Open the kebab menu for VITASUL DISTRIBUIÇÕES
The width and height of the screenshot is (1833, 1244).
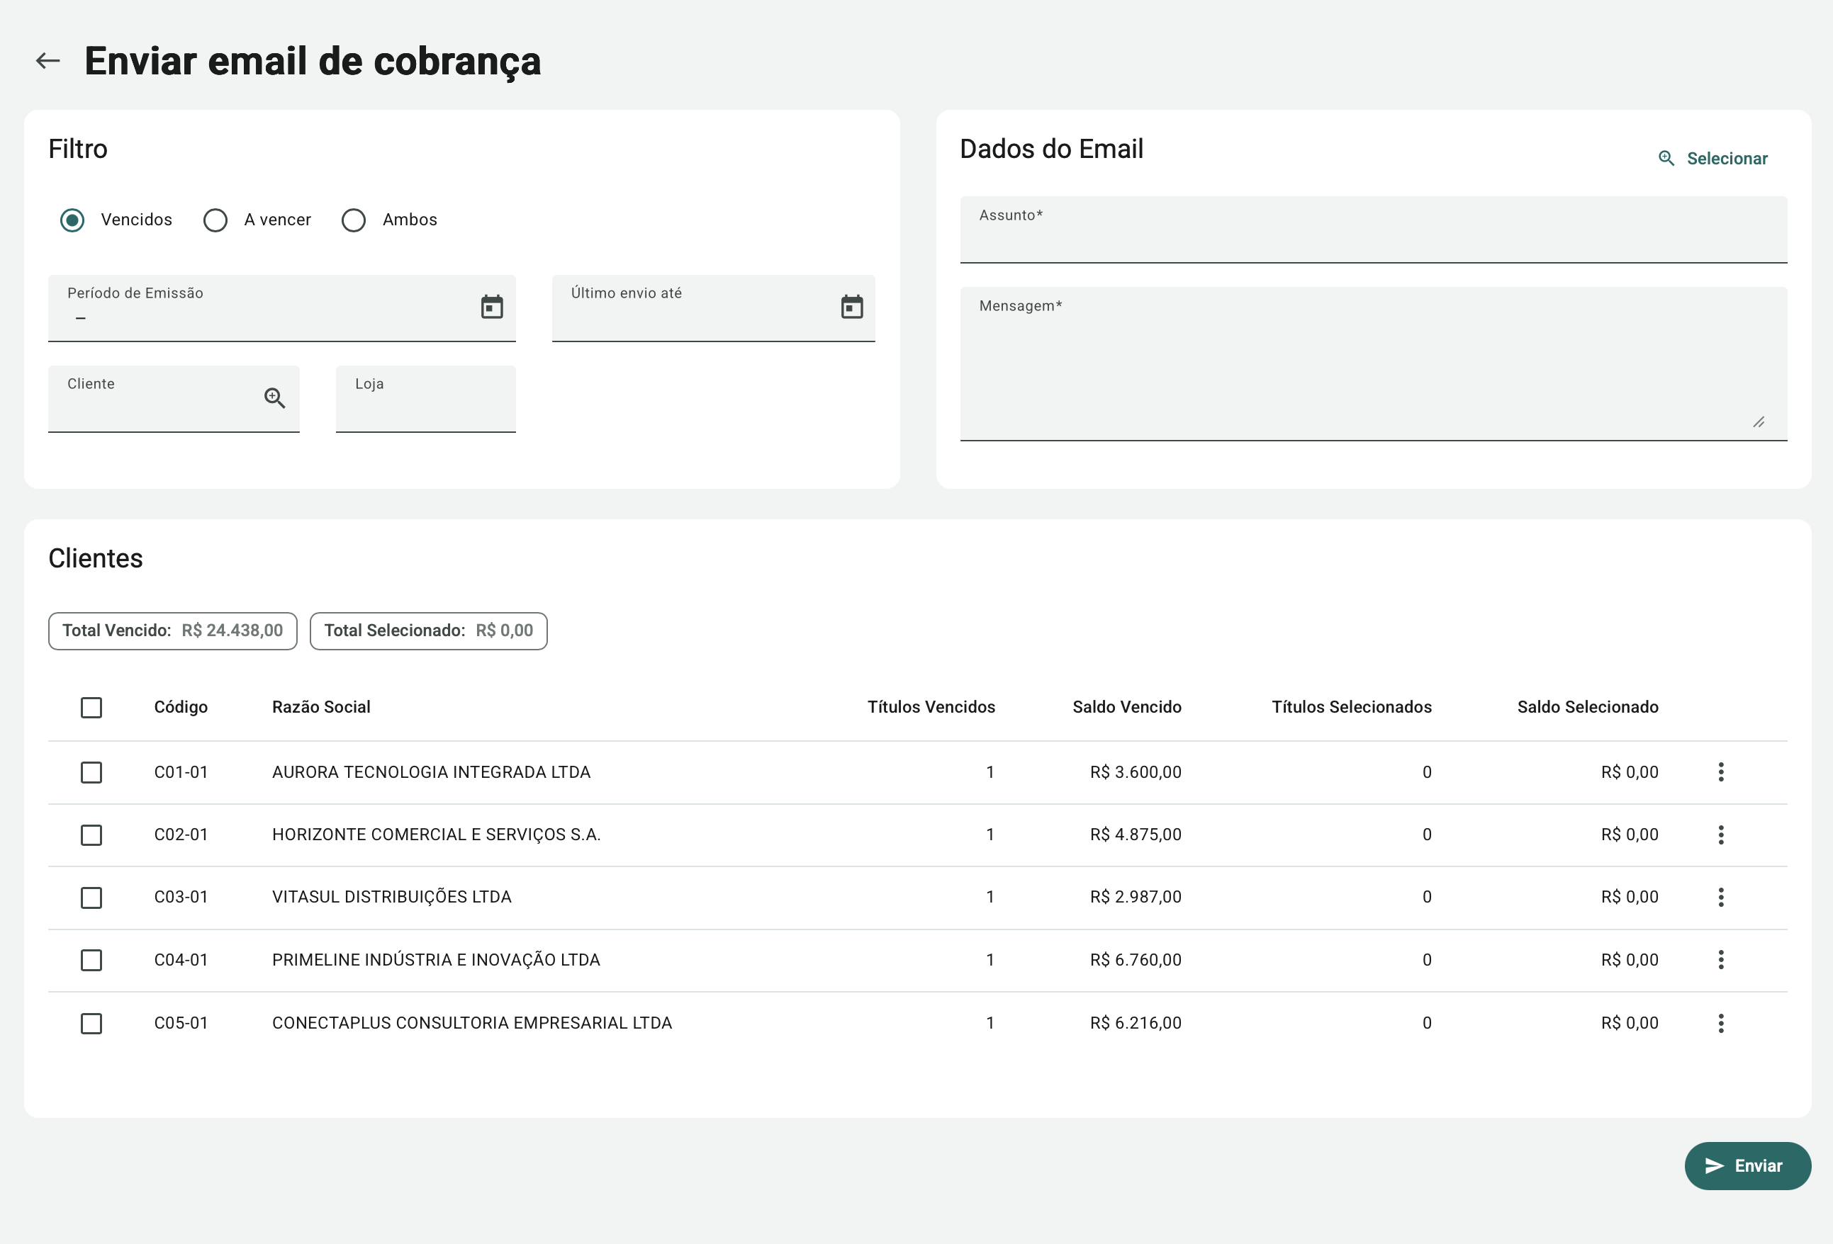pos(1720,897)
